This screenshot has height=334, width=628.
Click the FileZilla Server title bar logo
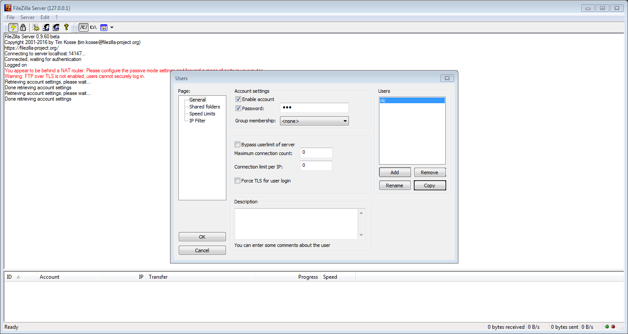pyautogui.click(x=8, y=8)
